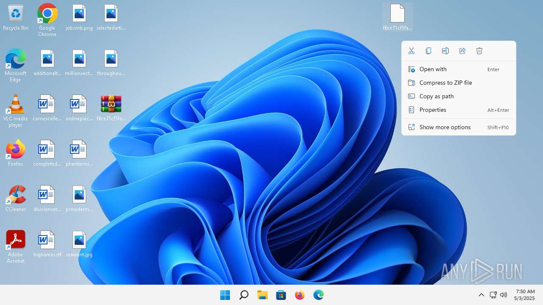Choose Copy as path

[x=459, y=96]
